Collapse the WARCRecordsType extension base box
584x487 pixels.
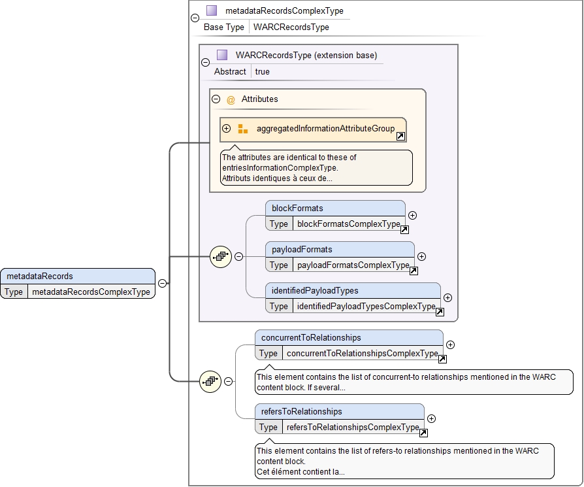(x=205, y=62)
